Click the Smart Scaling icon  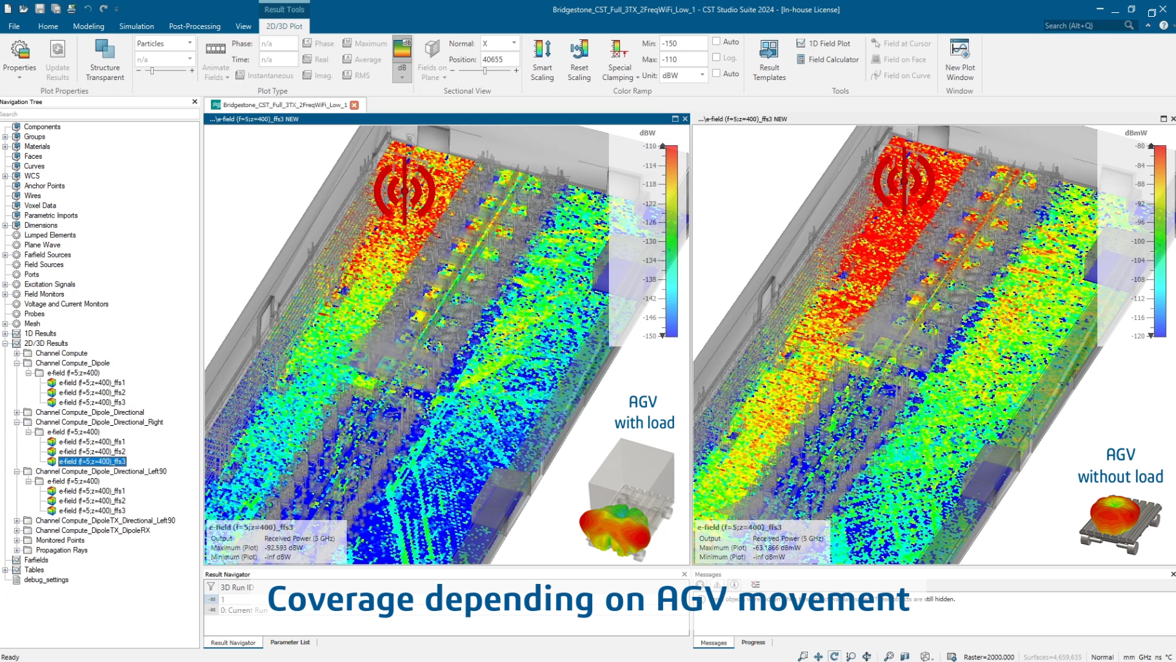(x=542, y=59)
